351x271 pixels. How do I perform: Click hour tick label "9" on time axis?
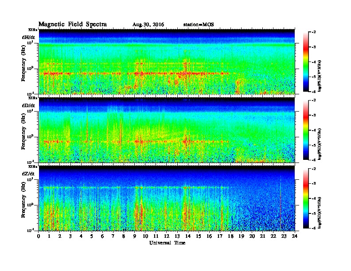135,236
